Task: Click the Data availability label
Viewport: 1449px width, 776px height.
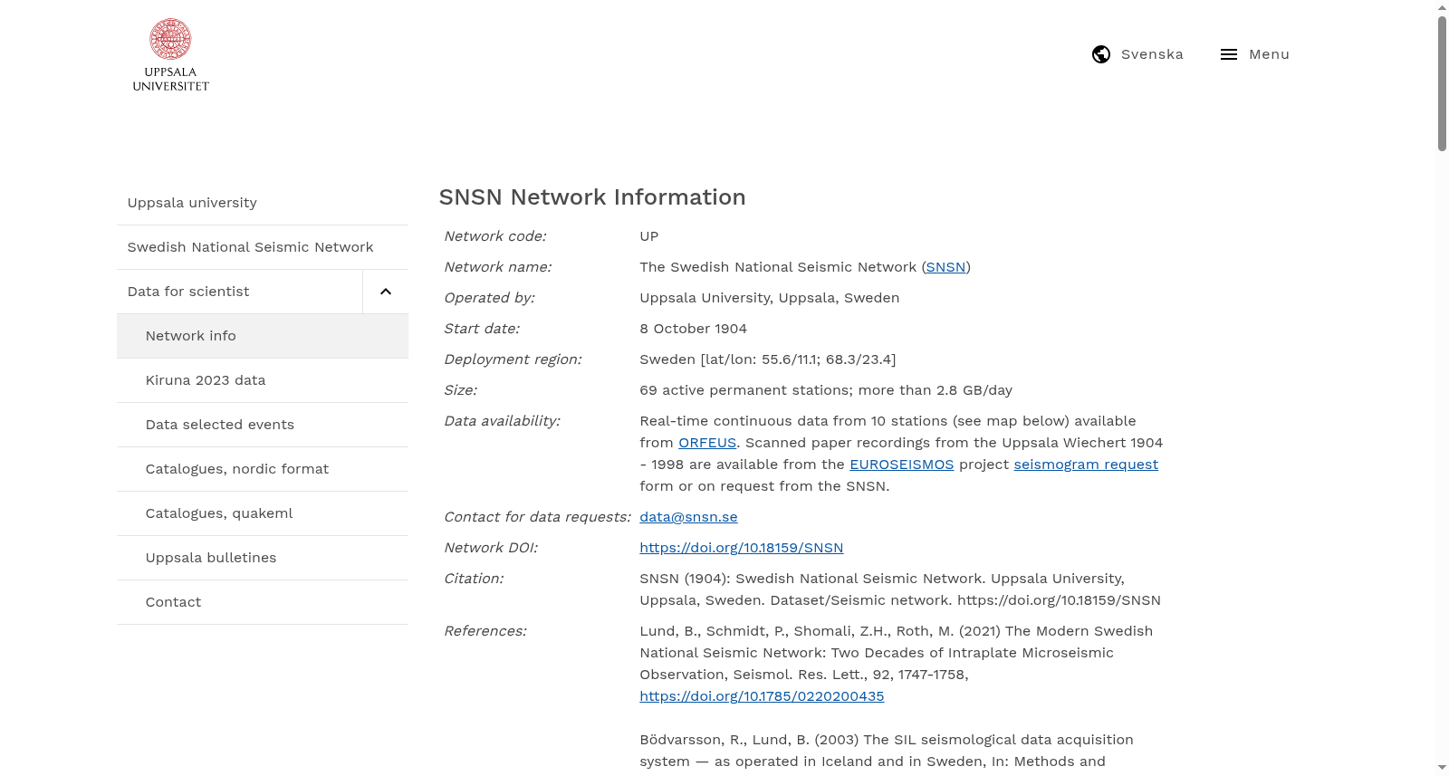Action: [x=502, y=421]
